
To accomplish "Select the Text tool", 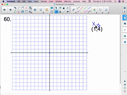I will pos(60,12).
